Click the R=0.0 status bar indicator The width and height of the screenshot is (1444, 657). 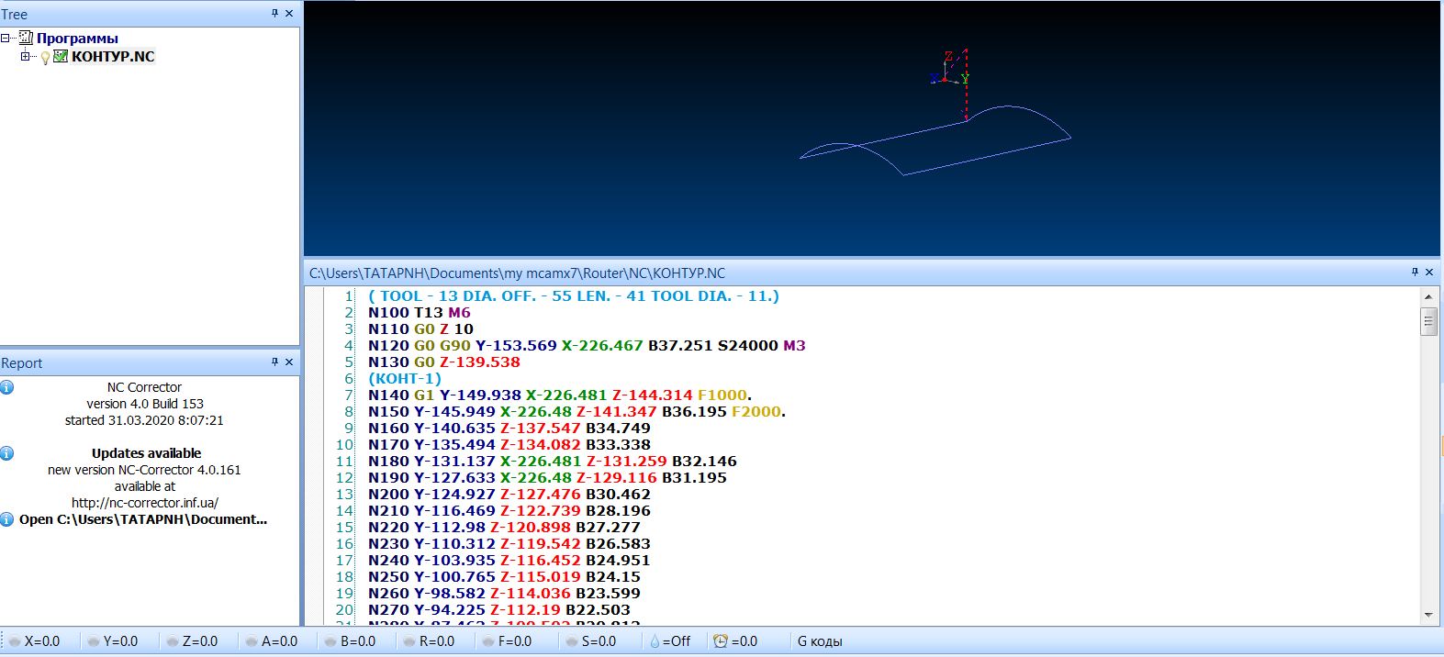coord(429,641)
